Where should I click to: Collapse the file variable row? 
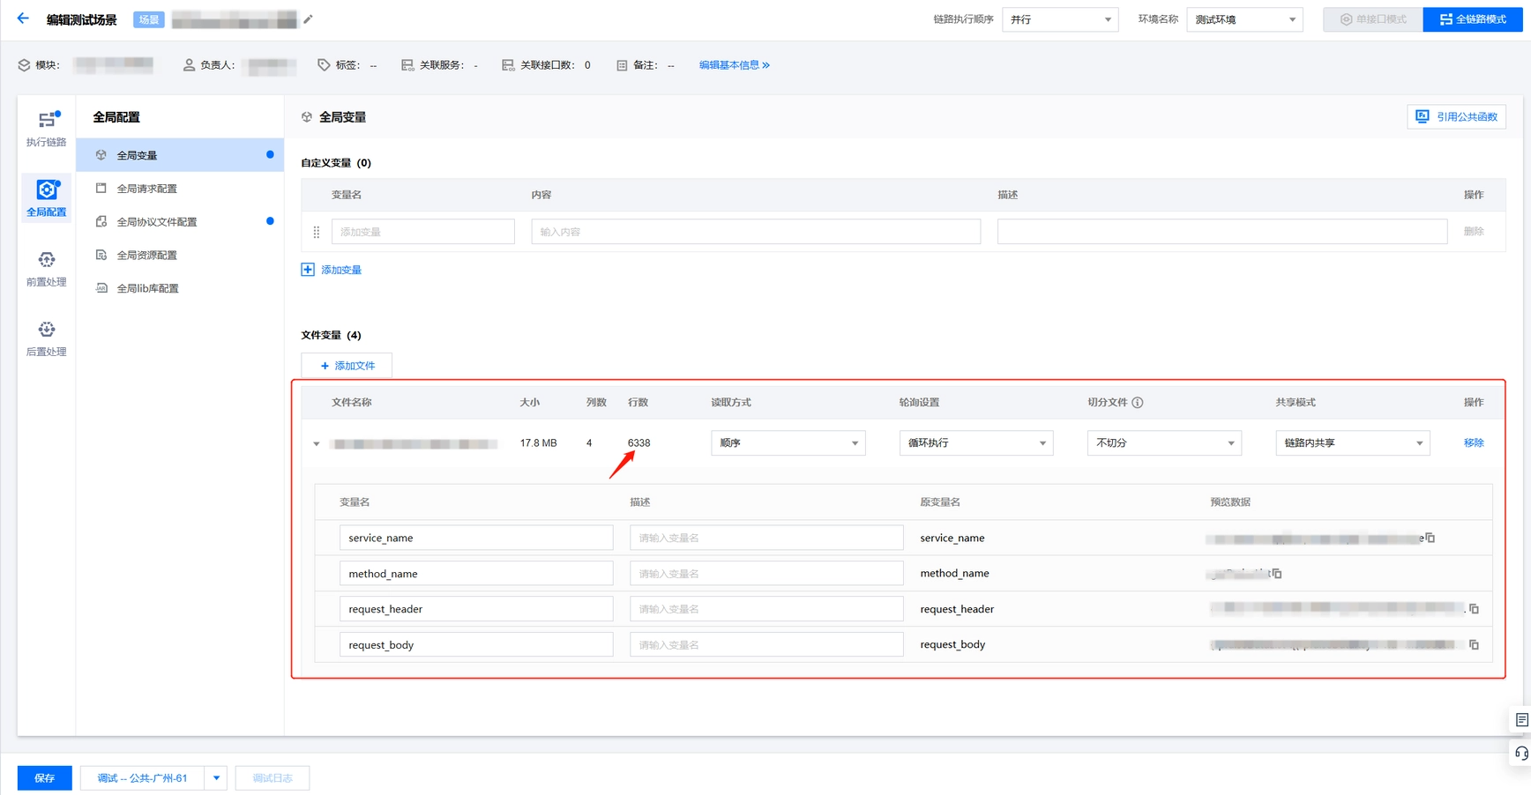point(317,444)
